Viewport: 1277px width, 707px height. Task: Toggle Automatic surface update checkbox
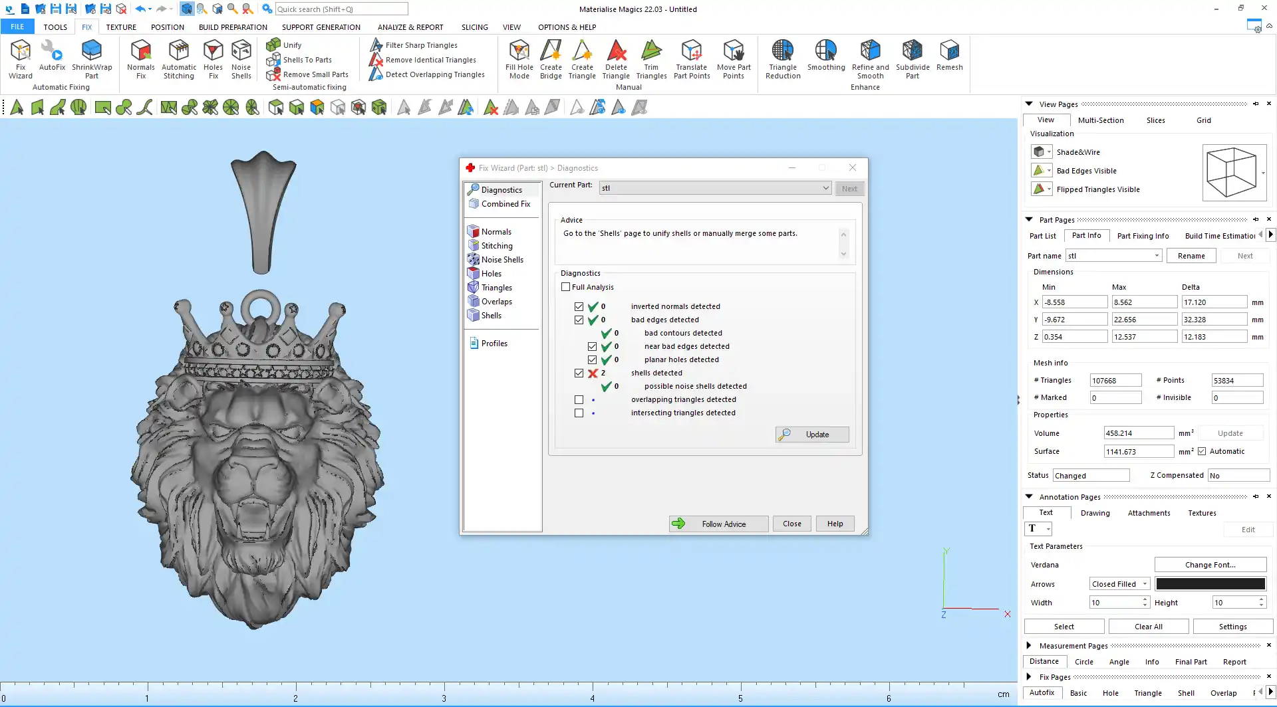point(1202,451)
